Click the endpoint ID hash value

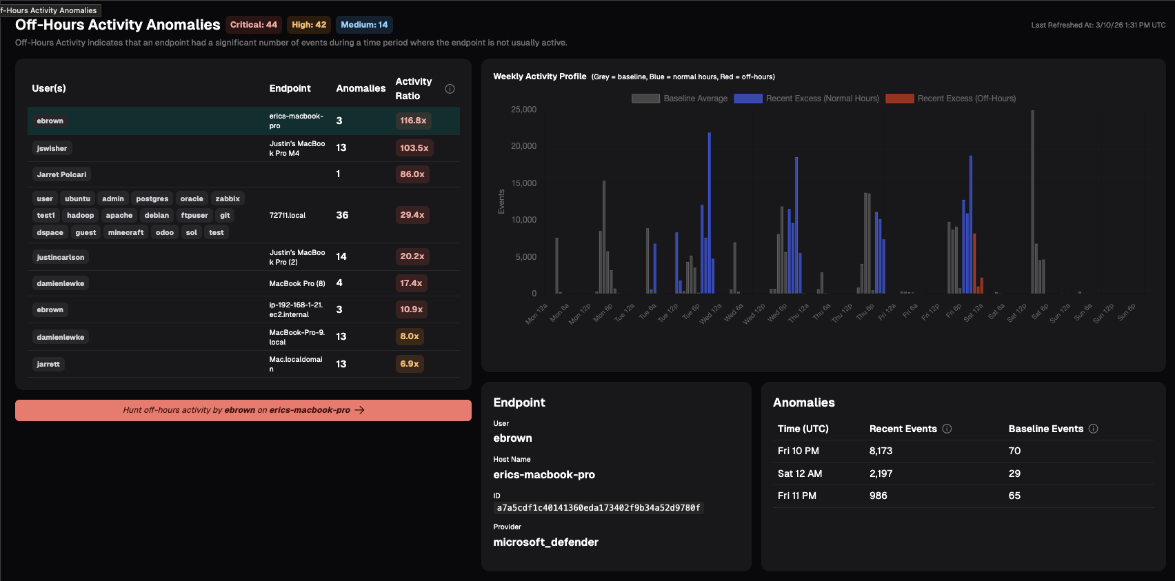coord(598,508)
